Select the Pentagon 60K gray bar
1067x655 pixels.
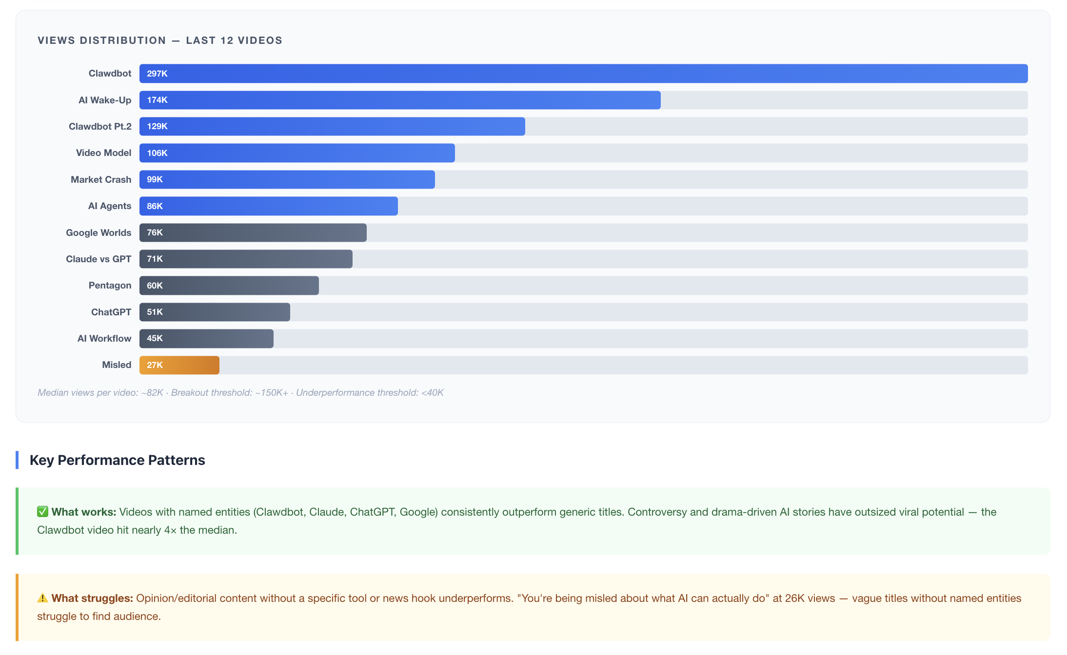[x=229, y=286]
